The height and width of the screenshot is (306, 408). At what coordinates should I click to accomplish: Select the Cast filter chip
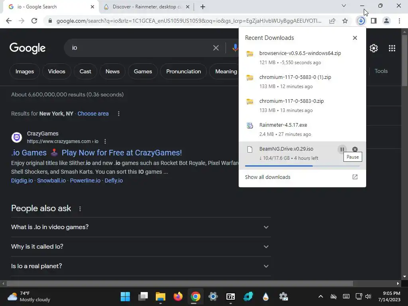pyautogui.click(x=85, y=71)
